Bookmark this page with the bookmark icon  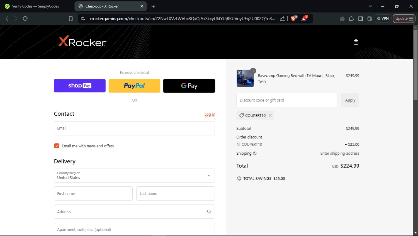click(71, 19)
